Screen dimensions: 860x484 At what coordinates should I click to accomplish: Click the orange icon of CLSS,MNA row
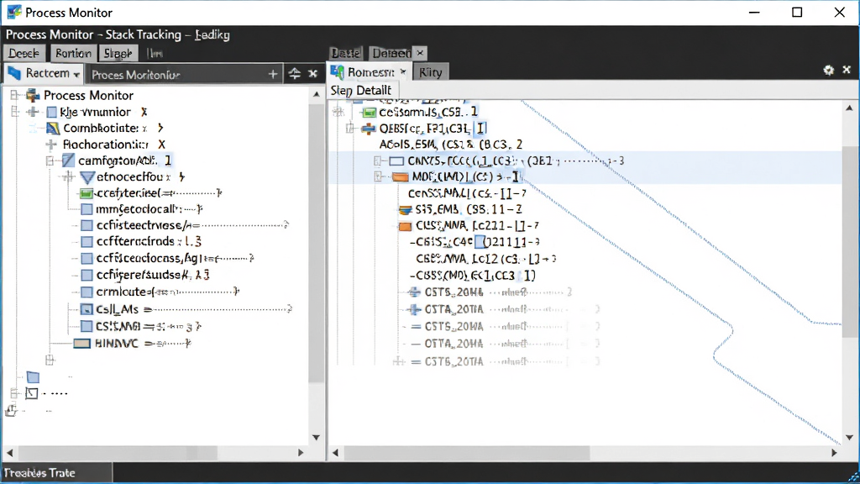405,226
